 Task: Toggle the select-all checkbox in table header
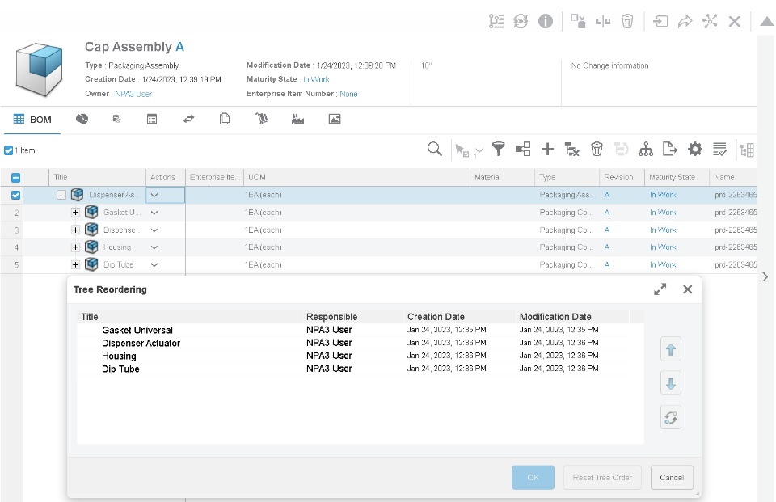coord(16,177)
